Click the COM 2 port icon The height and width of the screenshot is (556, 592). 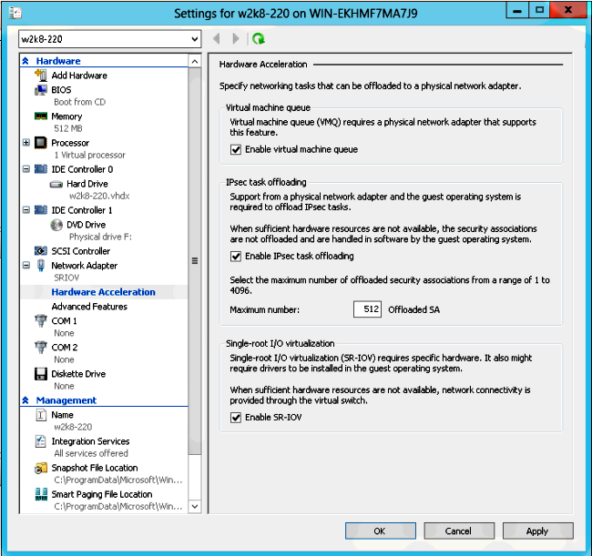41,348
